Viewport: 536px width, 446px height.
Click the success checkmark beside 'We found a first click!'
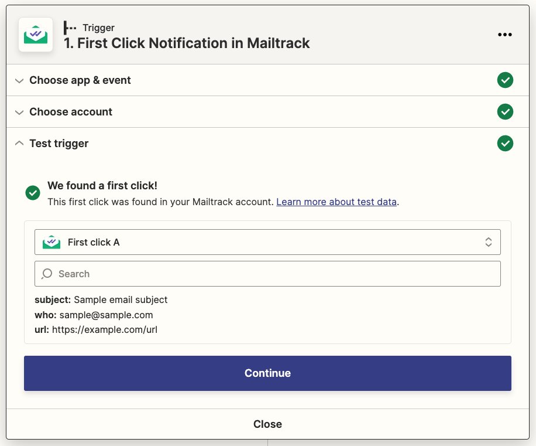tap(33, 193)
